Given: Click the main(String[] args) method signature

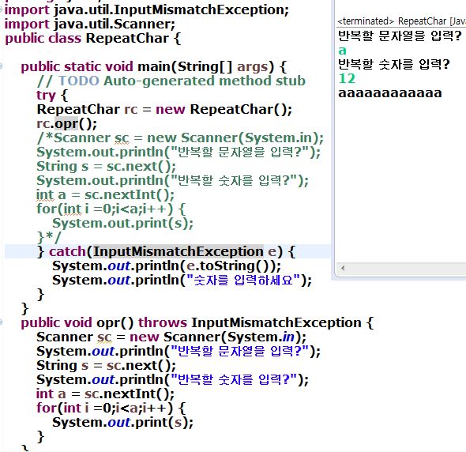Looking at the screenshot, I should 205,66.
